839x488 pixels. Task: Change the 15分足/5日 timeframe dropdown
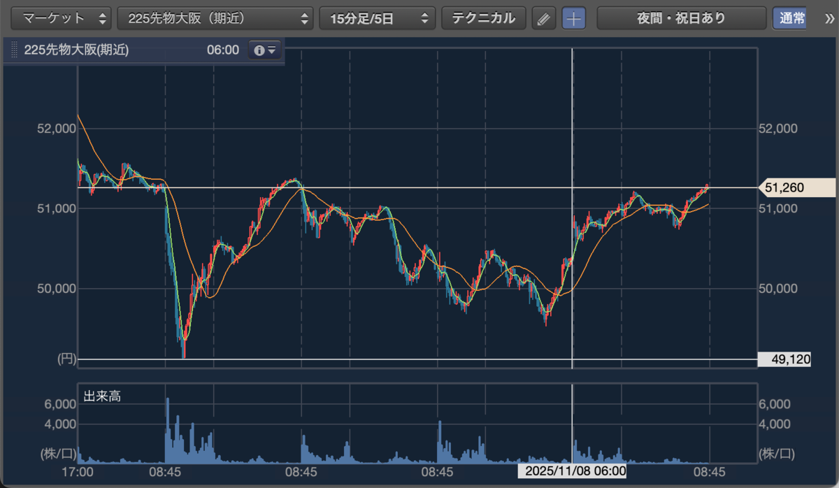pyautogui.click(x=378, y=18)
